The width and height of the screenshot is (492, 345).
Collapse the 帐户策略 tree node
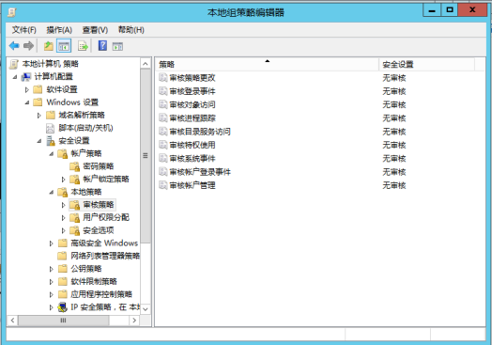tap(52, 154)
